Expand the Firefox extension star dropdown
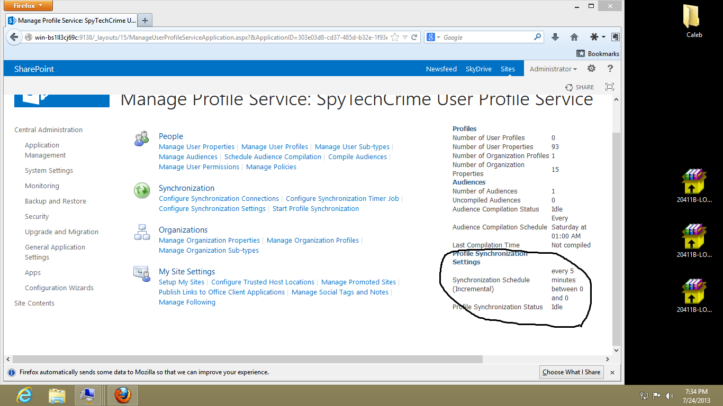The height and width of the screenshot is (406, 723). (598, 37)
